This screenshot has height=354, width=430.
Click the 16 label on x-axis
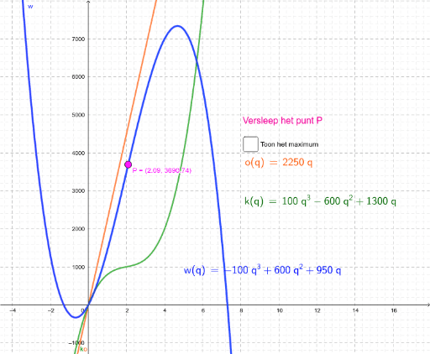[x=394, y=310]
